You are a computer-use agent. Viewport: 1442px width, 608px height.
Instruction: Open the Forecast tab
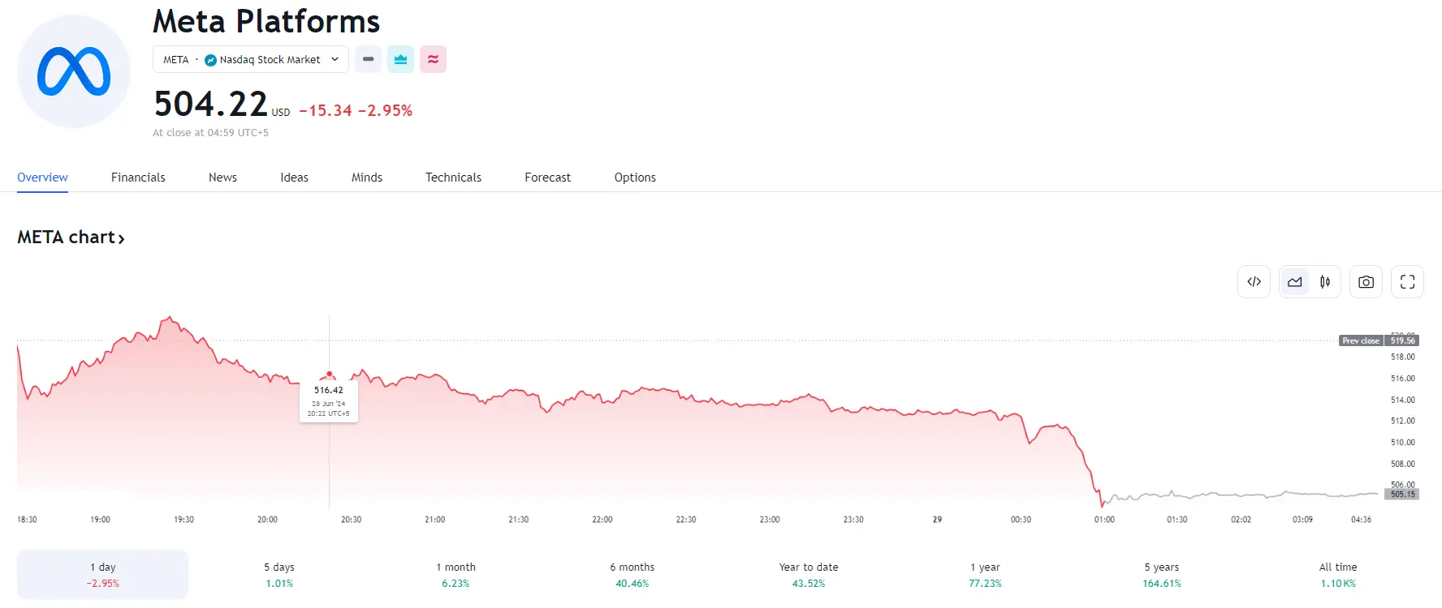[x=547, y=178]
